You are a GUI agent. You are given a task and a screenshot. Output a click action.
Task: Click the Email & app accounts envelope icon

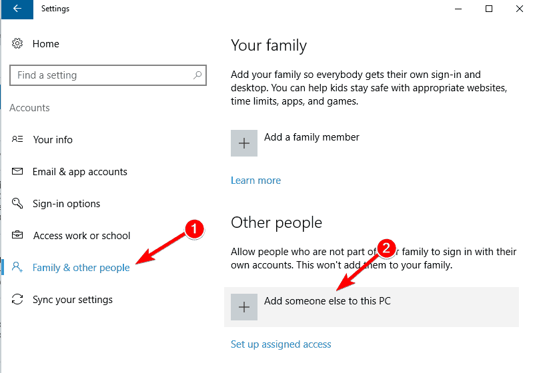coord(19,172)
